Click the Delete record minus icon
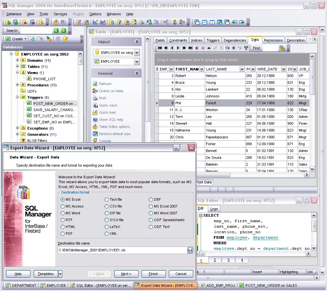 [203, 48]
